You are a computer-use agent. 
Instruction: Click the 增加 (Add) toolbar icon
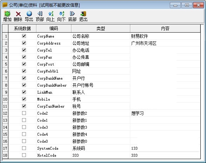tap(7, 14)
